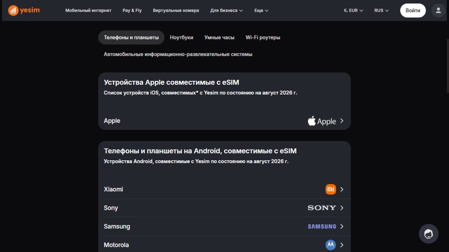Open the EUR currency dropdown
The image size is (449, 252).
click(x=353, y=11)
